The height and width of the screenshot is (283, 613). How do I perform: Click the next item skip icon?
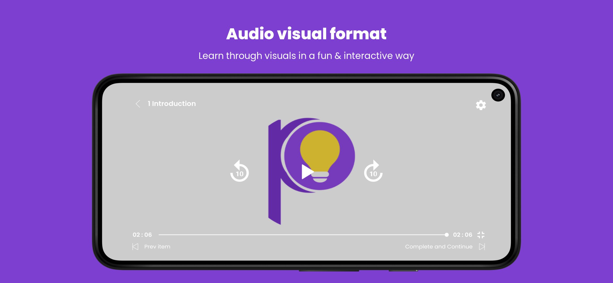482,247
